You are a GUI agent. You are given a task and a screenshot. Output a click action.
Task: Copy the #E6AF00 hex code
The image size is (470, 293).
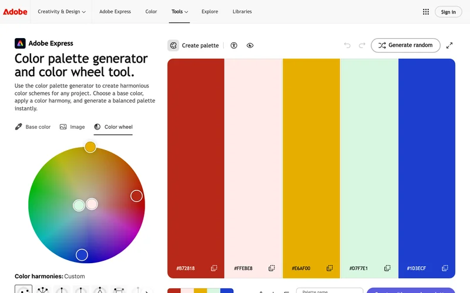pyautogui.click(x=330, y=268)
